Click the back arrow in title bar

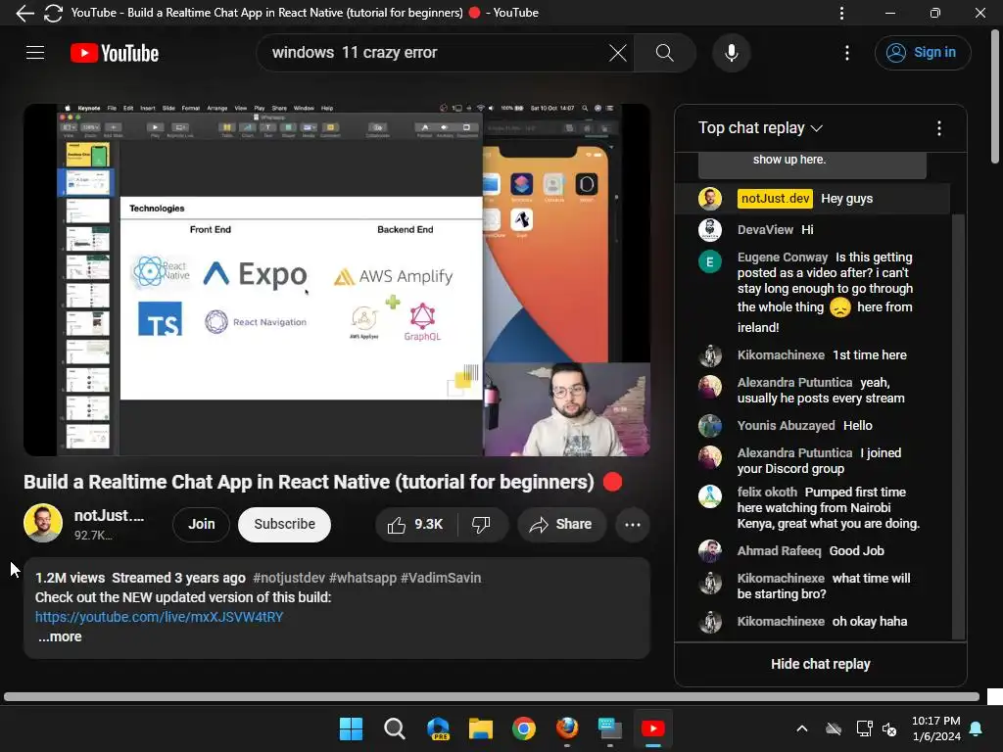pos(24,13)
